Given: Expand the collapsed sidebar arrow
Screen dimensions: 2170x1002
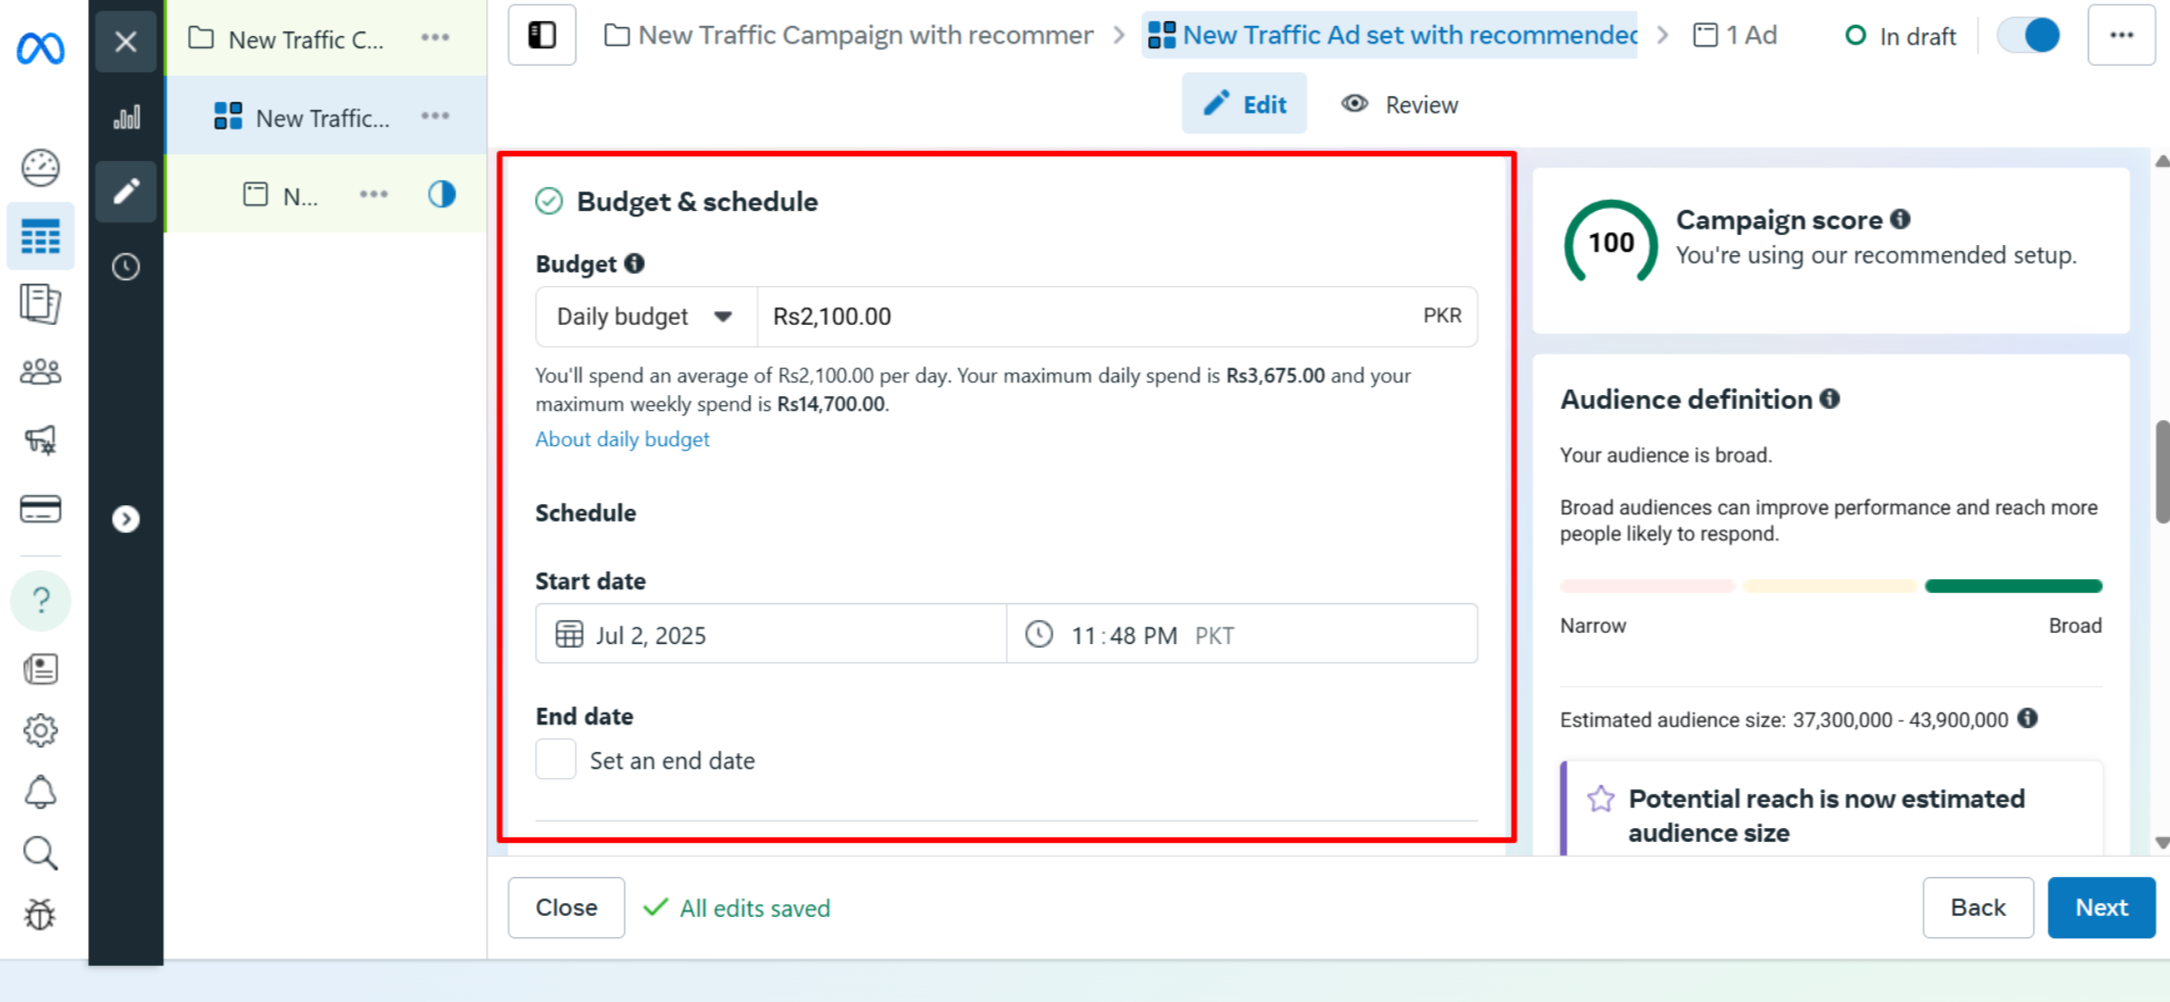Looking at the screenshot, I should [126, 519].
